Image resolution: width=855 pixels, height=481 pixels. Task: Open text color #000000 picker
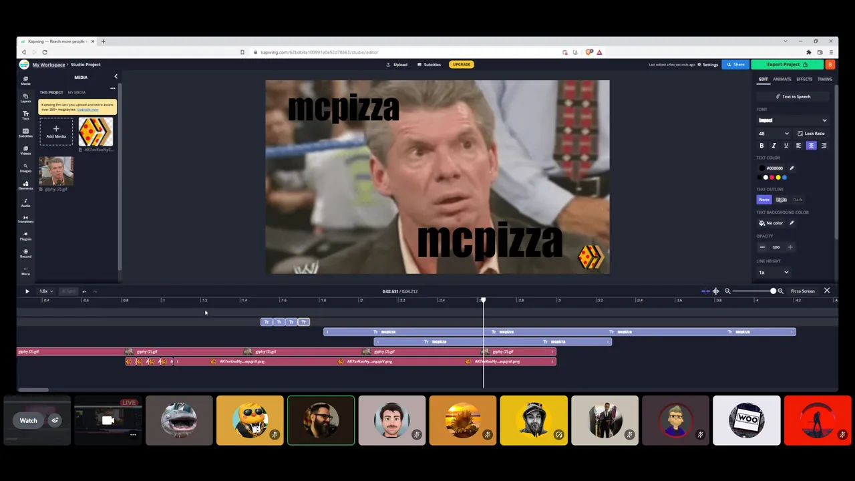tap(772, 168)
